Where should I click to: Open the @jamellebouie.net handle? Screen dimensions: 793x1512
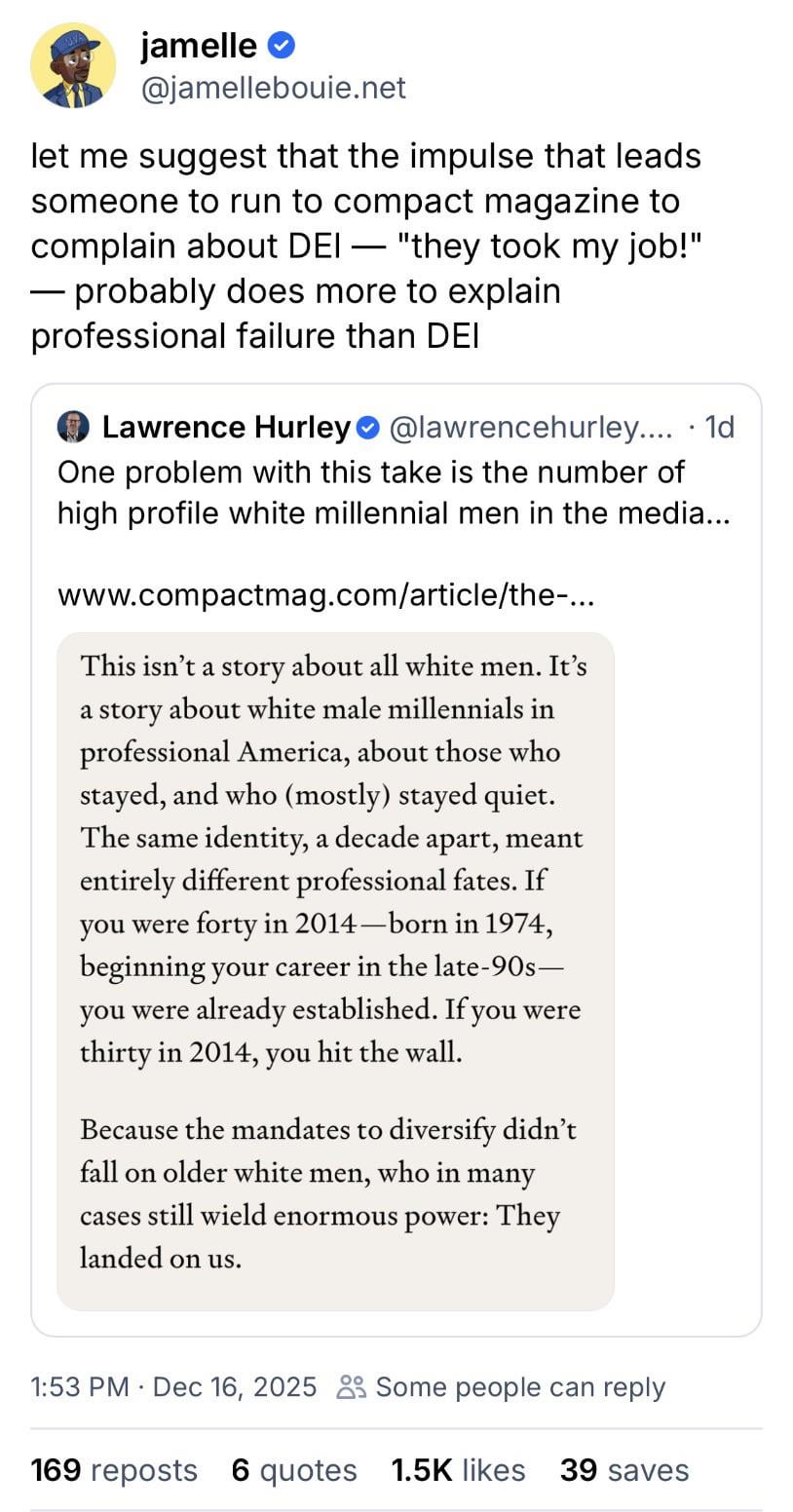coord(273,88)
